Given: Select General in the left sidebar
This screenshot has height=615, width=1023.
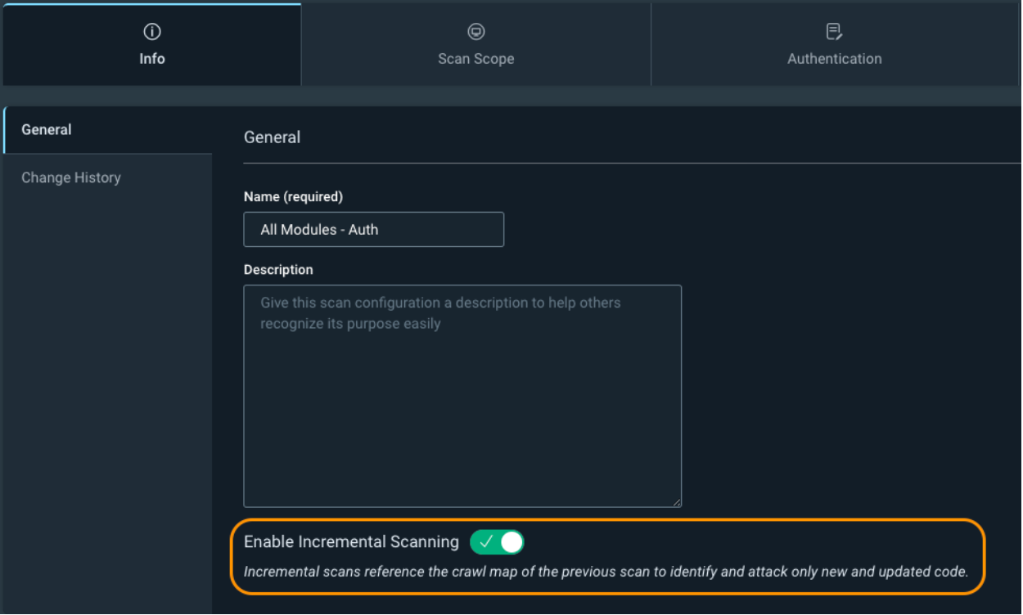Looking at the screenshot, I should 47,129.
